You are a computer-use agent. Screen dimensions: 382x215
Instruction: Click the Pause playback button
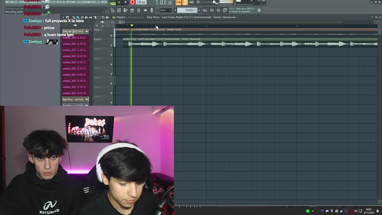click(x=119, y=2)
